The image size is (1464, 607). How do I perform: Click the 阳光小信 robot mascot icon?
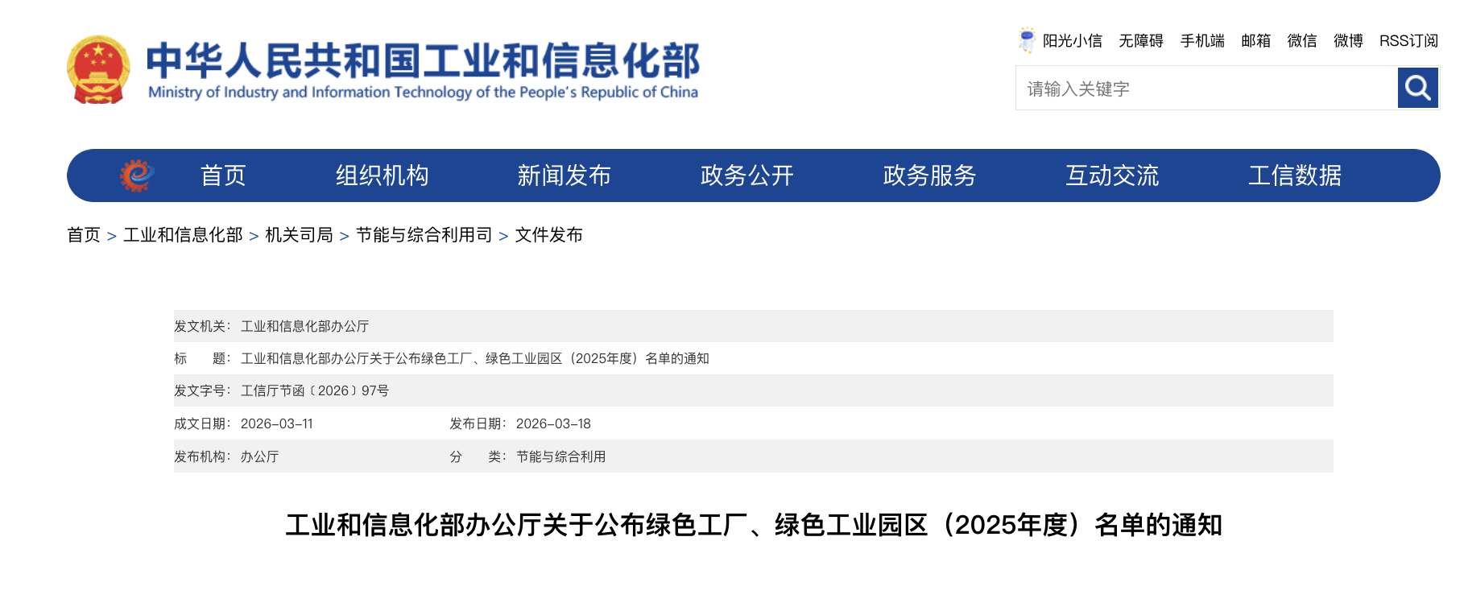click(x=1027, y=40)
